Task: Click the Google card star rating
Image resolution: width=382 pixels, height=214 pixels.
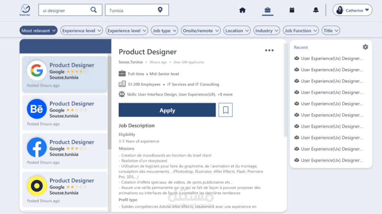Action: point(77,72)
